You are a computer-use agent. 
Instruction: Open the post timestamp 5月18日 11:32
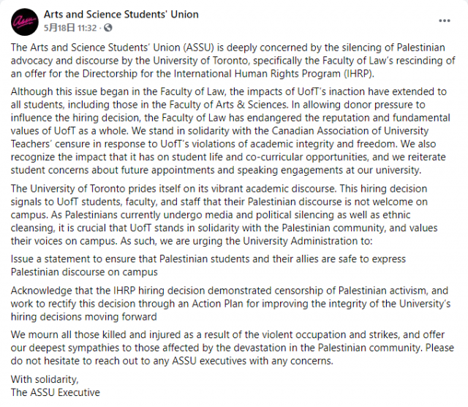click(x=70, y=27)
